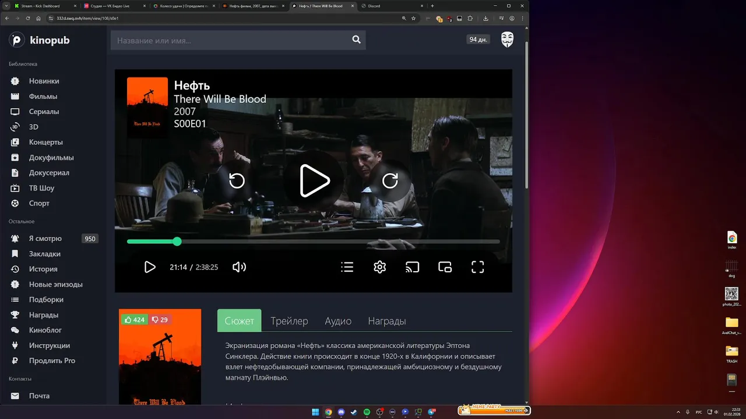Switch to Студия VK Видео Live tab

[114, 6]
